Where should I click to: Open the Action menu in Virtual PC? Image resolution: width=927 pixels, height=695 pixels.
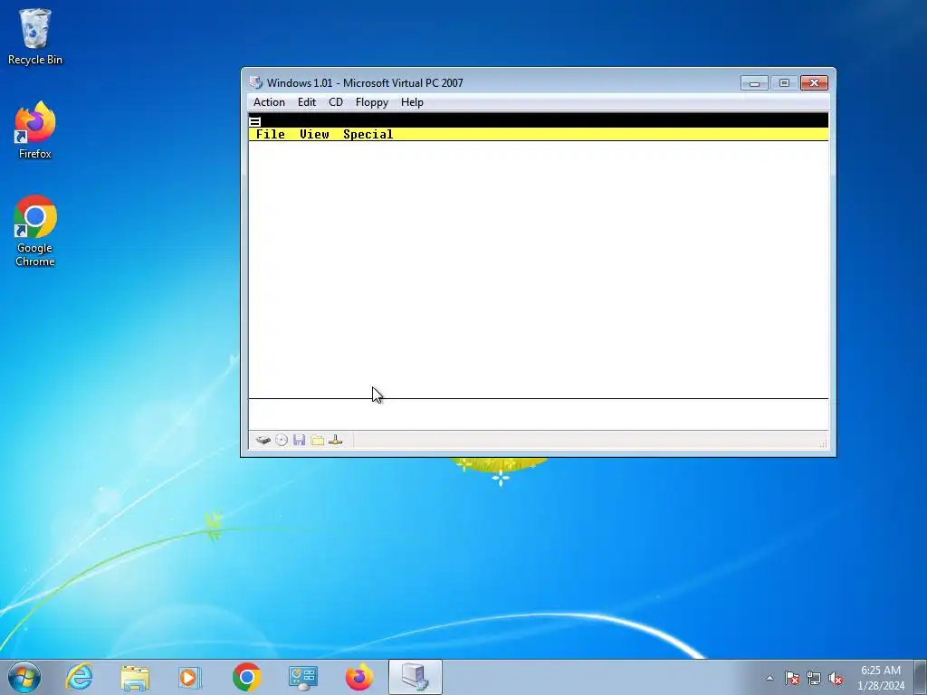click(x=269, y=102)
